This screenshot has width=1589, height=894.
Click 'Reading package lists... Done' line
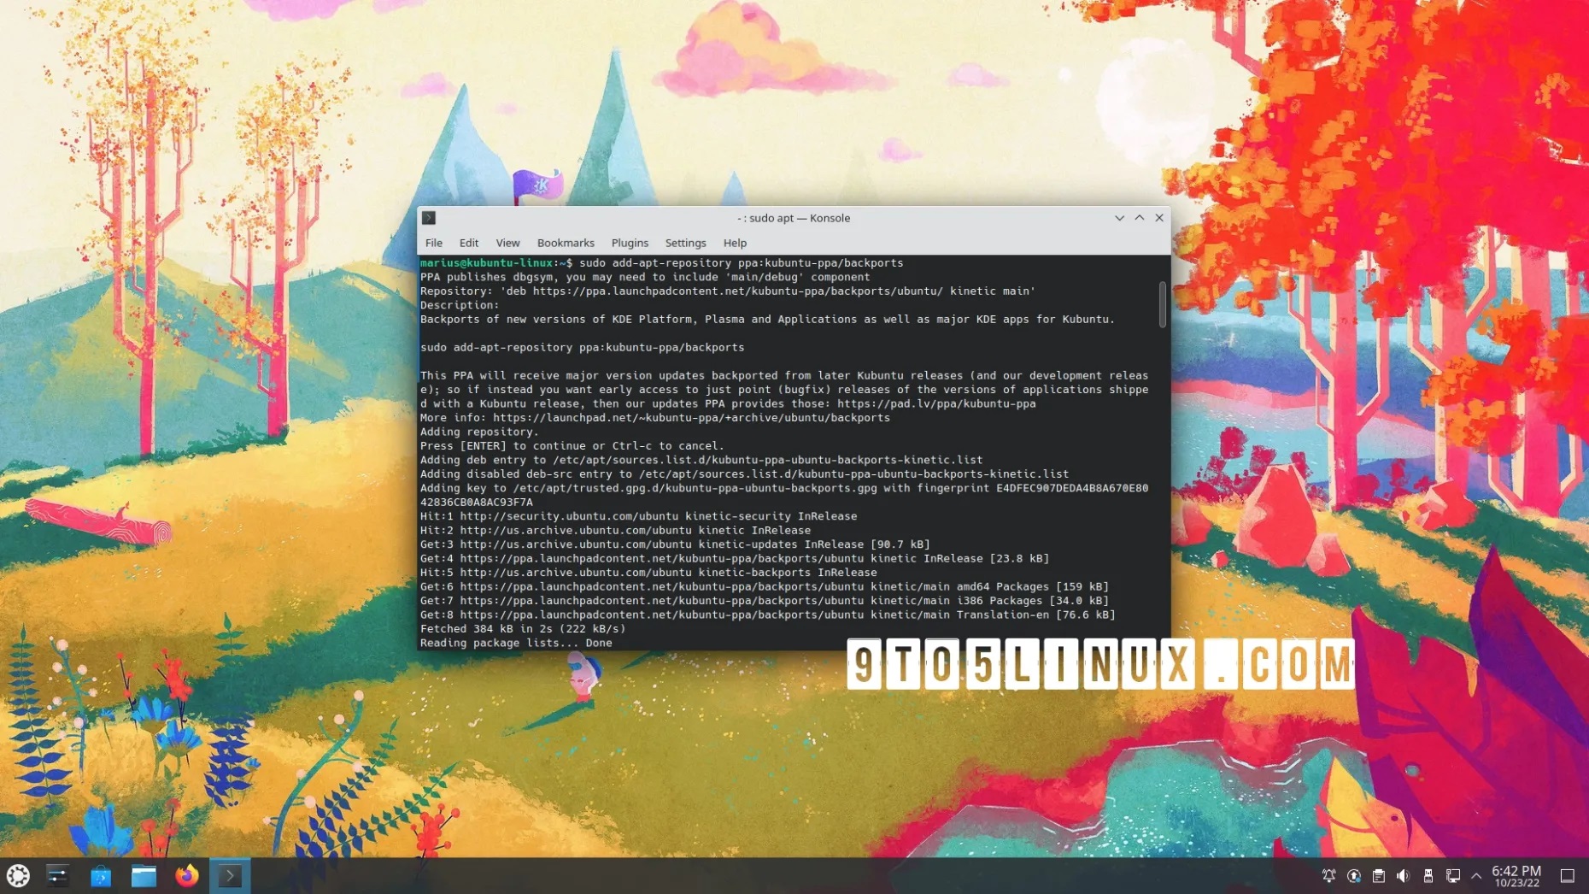point(516,643)
